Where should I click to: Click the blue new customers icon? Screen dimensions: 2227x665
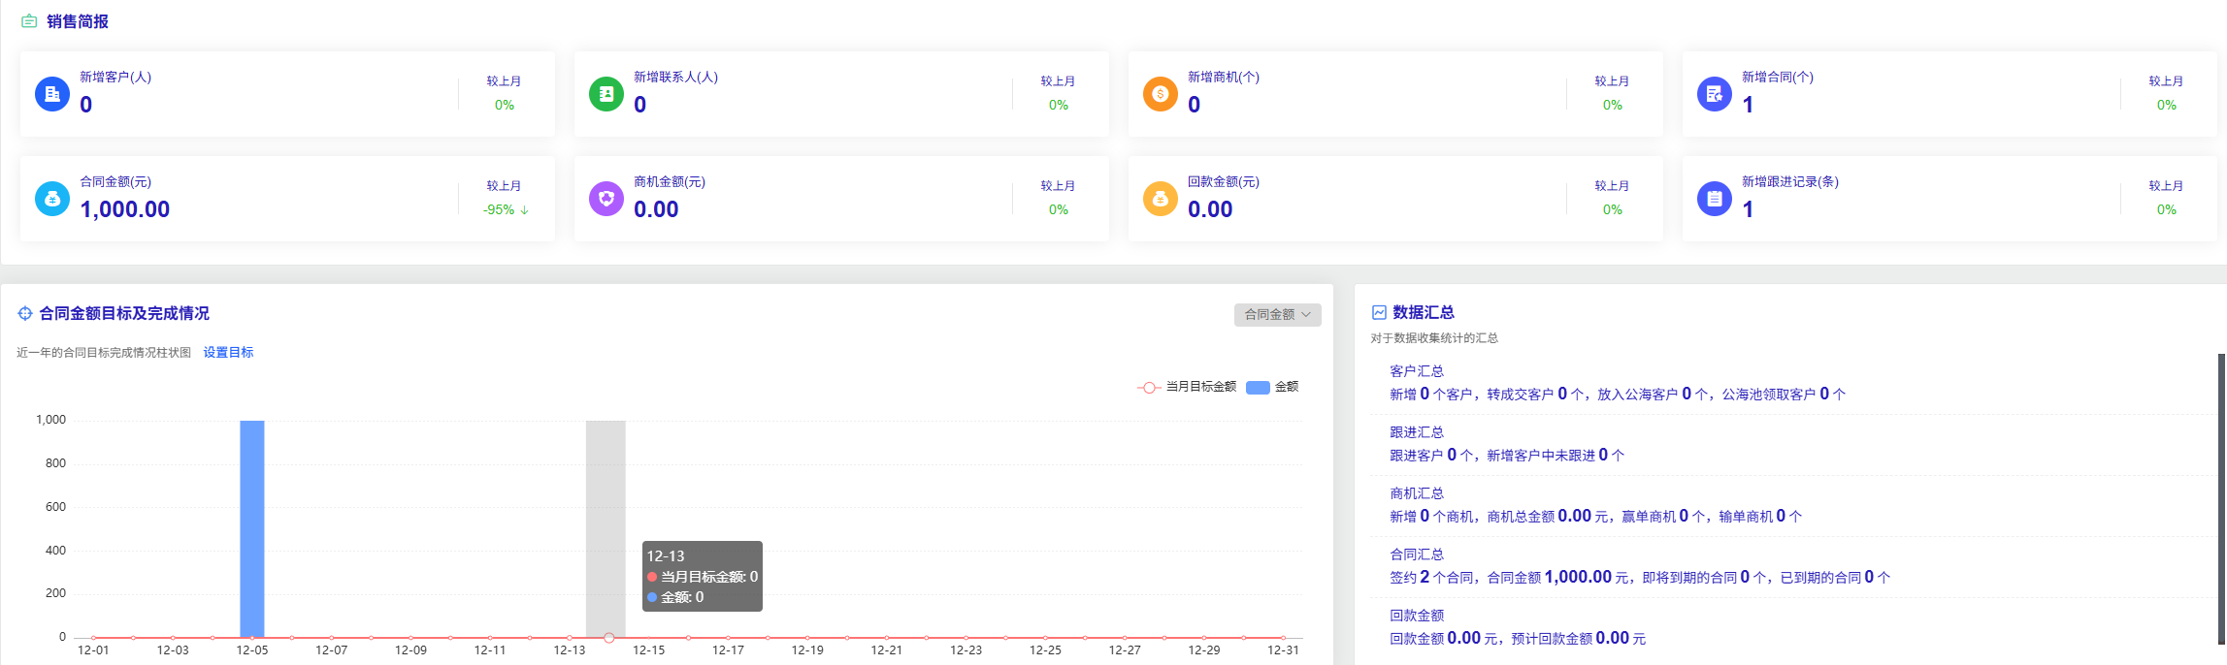[x=52, y=94]
